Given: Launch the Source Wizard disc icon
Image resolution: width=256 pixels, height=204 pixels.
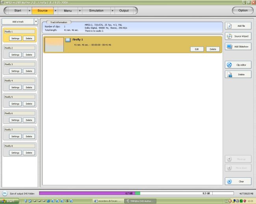Looking at the screenshot, I should tap(229, 36).
